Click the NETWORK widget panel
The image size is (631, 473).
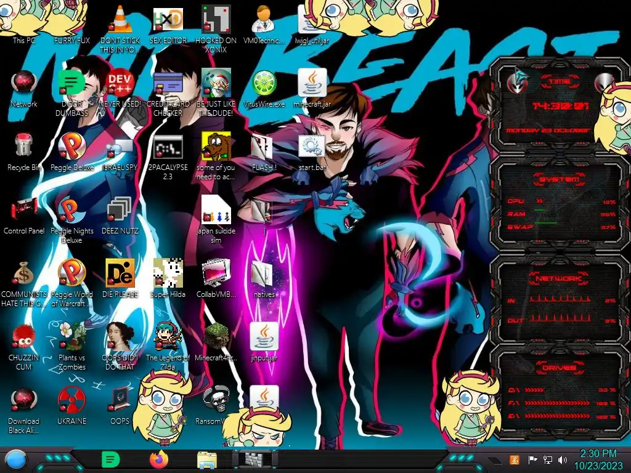click(560, 300)
